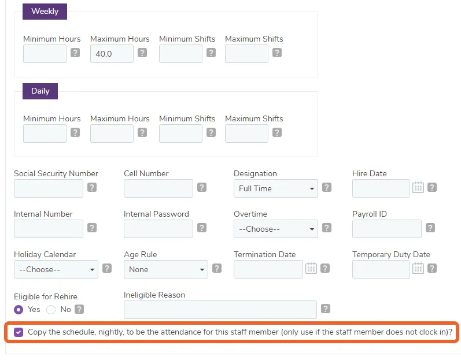The height and width of the screenshot is (360, 461).
Task: Select No for Eligible for Rehire
Action: pos(51,310)
